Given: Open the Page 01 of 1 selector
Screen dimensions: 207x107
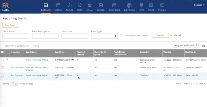Looking at the screenshot, I should 190,84.
